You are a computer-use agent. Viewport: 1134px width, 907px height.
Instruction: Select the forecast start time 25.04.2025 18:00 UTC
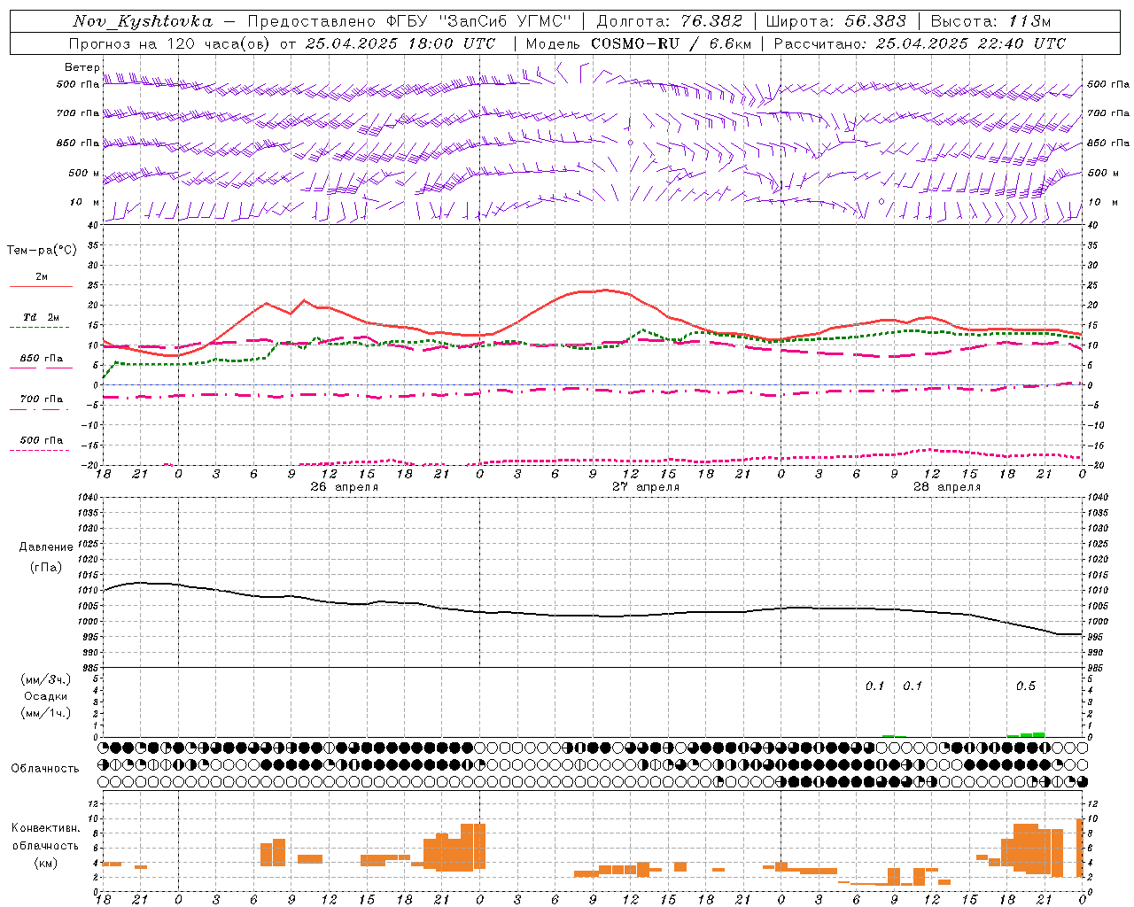[x=400, y=43]
